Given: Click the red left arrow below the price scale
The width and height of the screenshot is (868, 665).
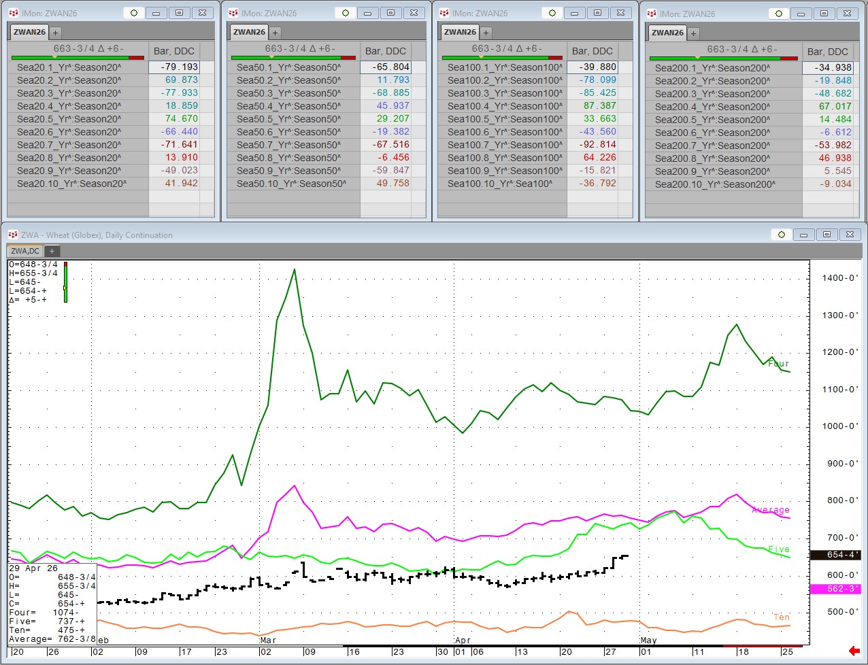Looking at the screenshot, I should point(854,651).
